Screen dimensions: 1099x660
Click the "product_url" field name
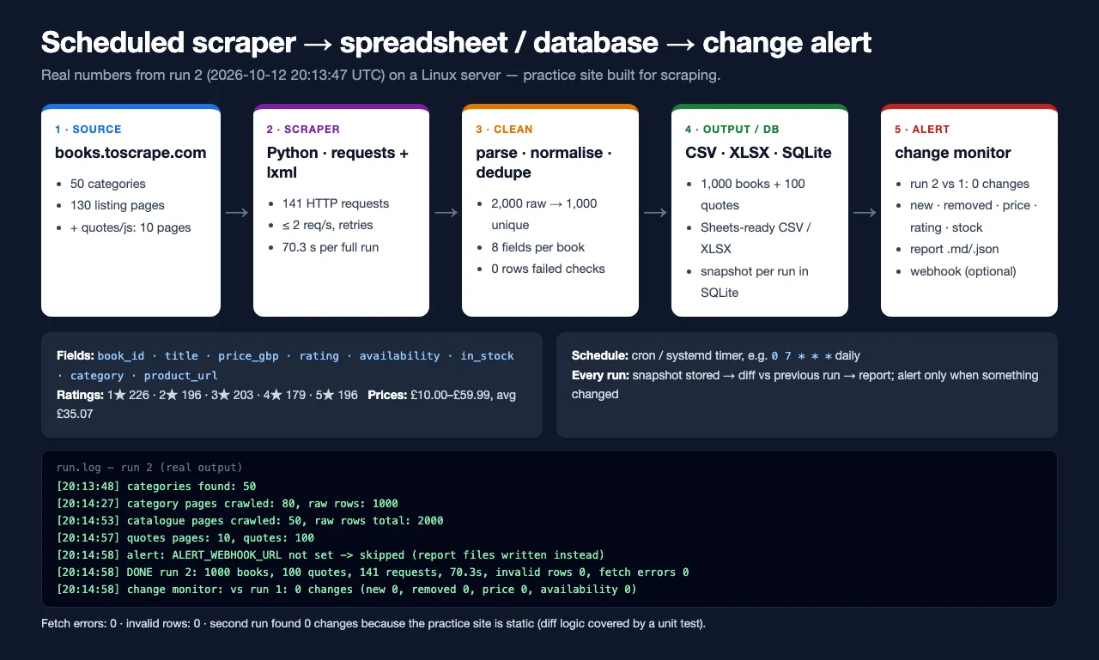180,375
